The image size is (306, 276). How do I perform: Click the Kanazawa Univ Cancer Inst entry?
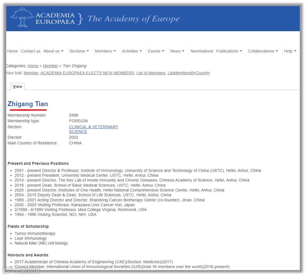click(75, 205)
